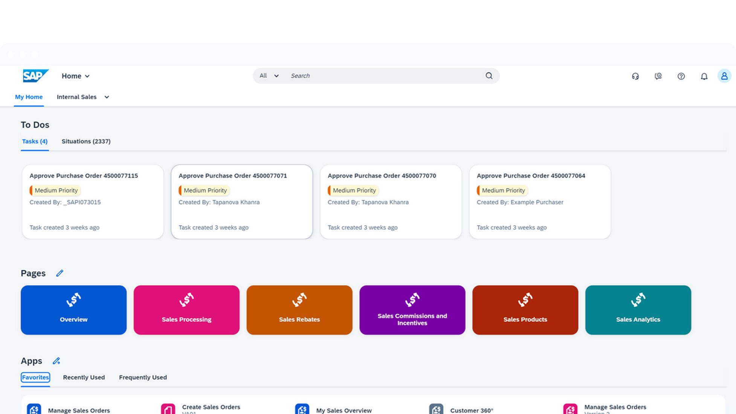Image resolution: width=736 pixels, height=414 pixels.
Task: Expand the Home dropdown menu
Action: click(x=76, y=76)
